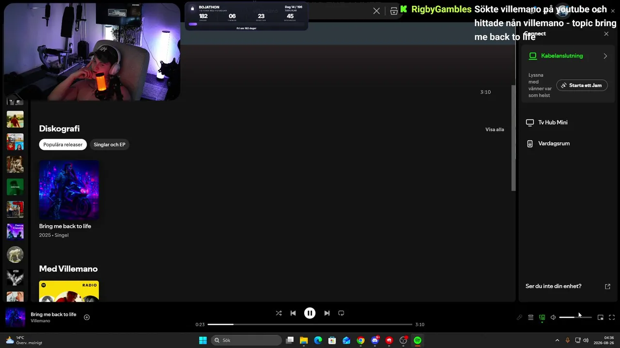Screen dimensions: 620x348
Task: Open OBS Studio from the taskbar
Action: [x=403, y=340]
